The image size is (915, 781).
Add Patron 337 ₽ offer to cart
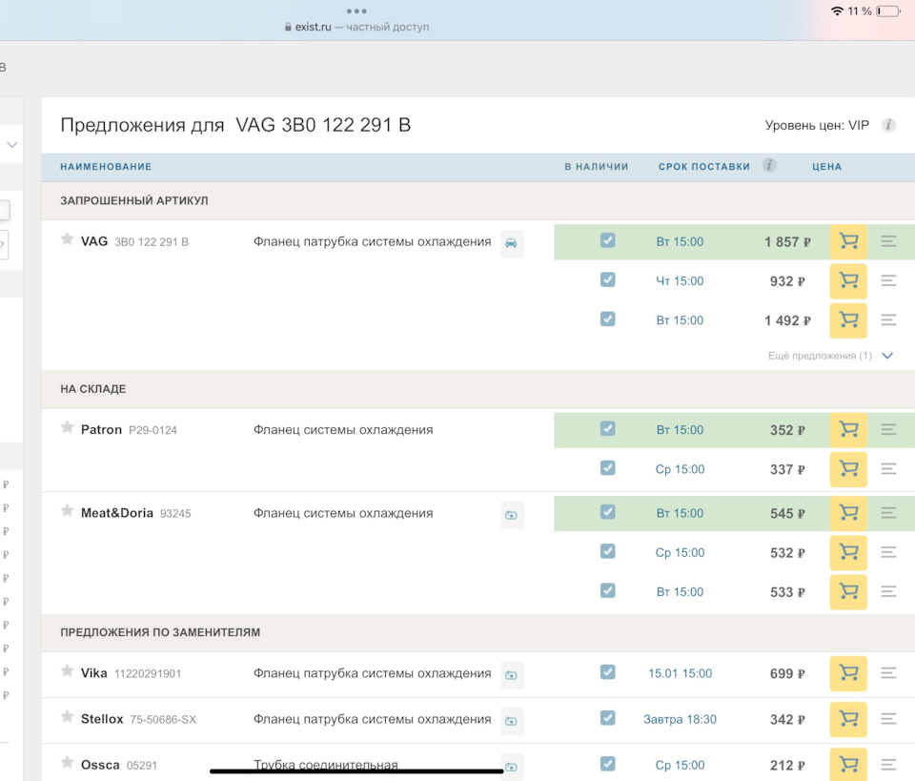(x=848, y=469)
